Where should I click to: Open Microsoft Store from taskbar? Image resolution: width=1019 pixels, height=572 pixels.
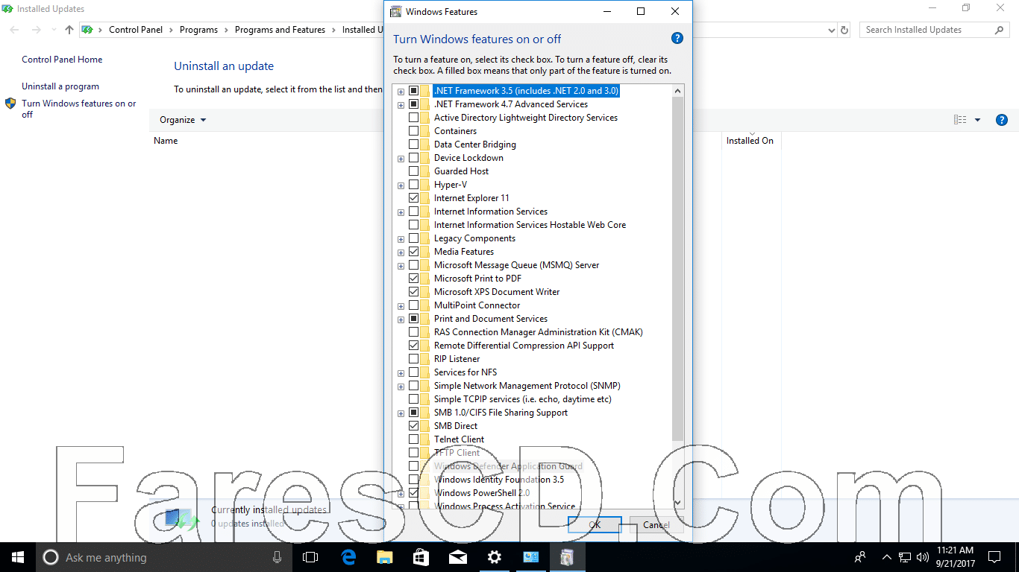(x=421, y=557)
